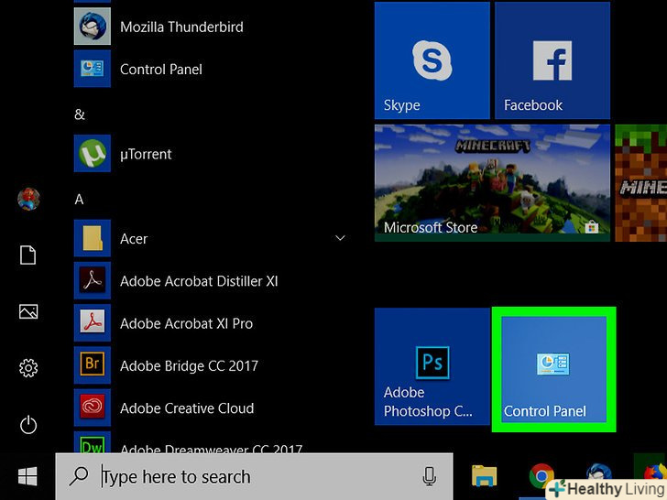Click the Adobe Creative Cloud label

(x=187, y=408)
